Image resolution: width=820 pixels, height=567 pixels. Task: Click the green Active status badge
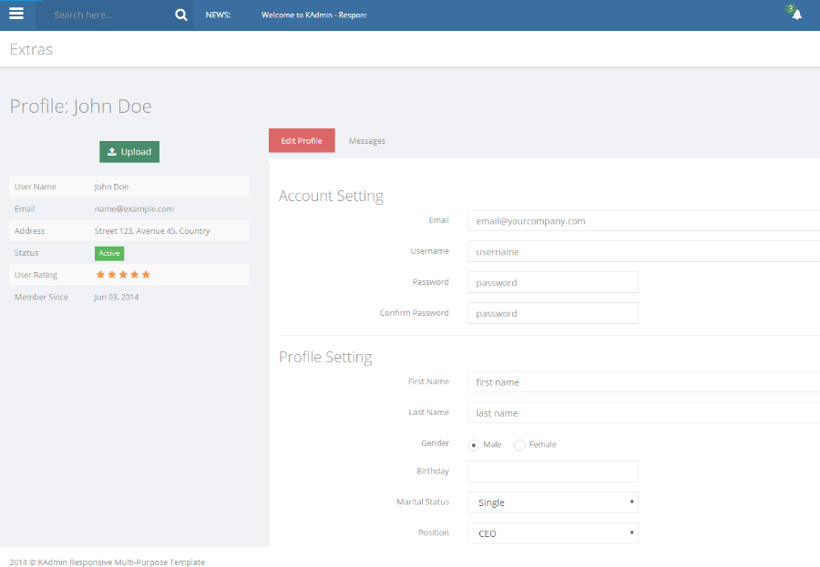click(x=108, y=253)
